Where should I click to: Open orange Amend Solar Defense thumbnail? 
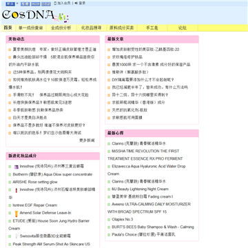pyautogui.click(x=17, y=214)
